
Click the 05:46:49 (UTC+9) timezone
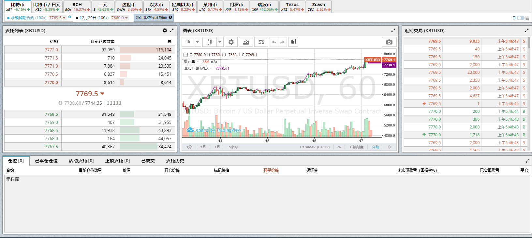(315, 147)
